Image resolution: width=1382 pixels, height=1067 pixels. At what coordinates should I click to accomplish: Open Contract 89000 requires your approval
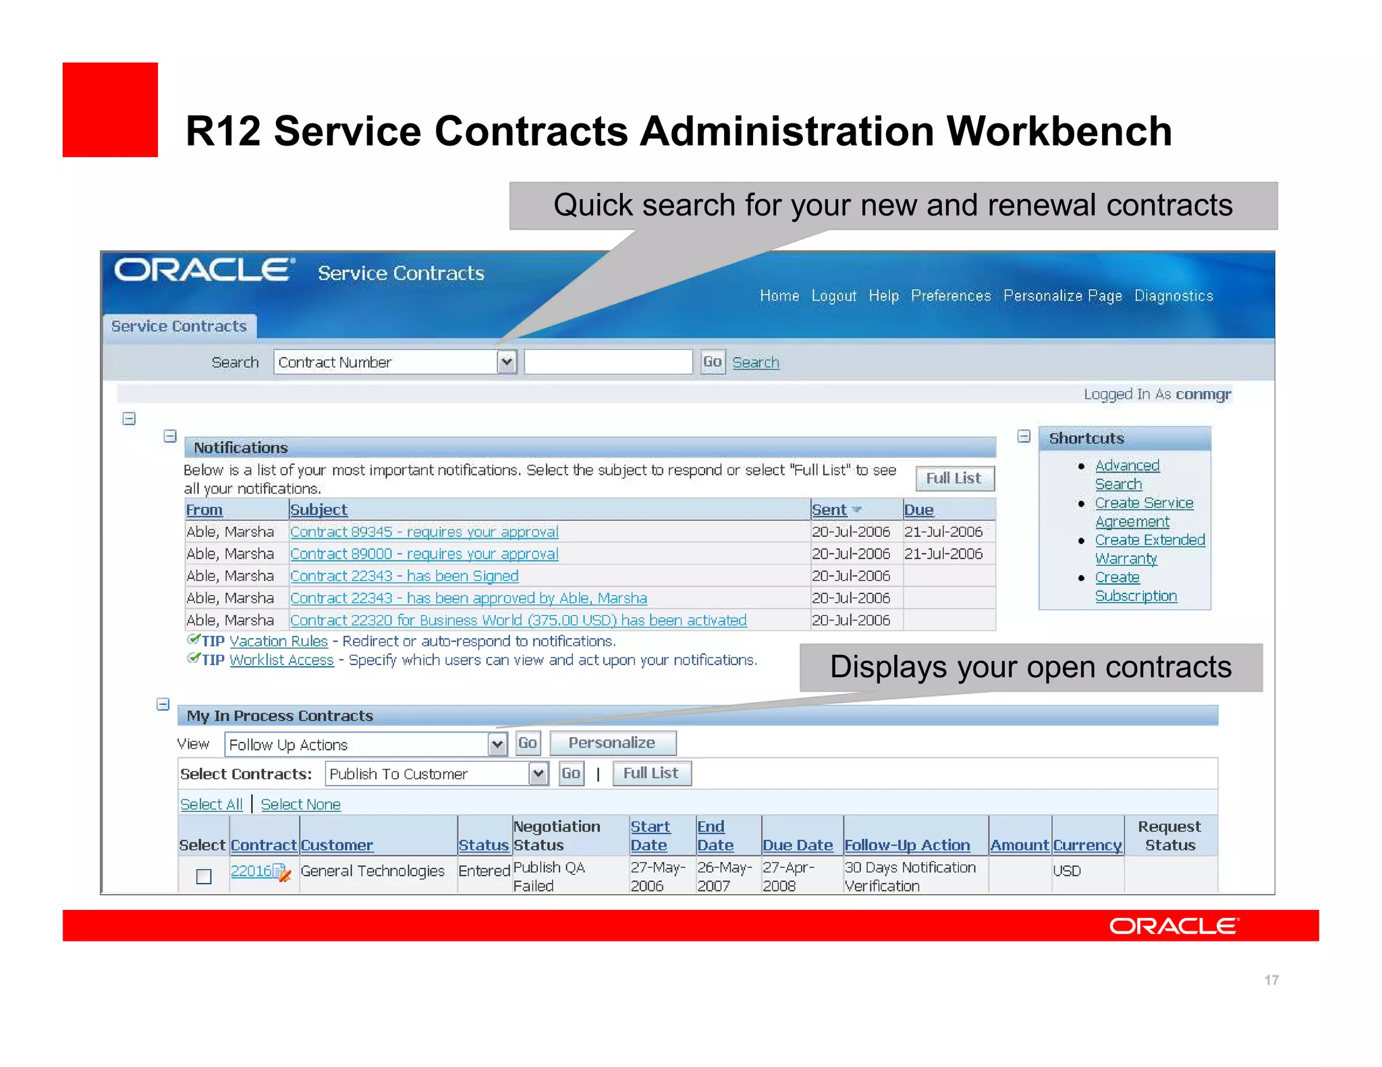424,554
